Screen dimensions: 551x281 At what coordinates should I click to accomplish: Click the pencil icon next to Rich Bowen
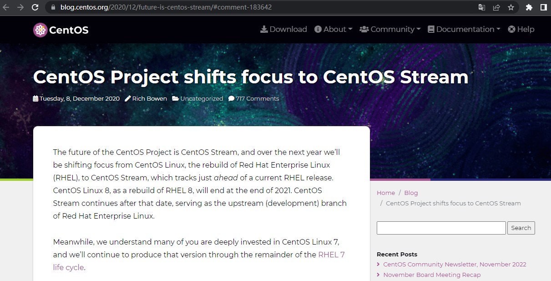tap(127, 98)
